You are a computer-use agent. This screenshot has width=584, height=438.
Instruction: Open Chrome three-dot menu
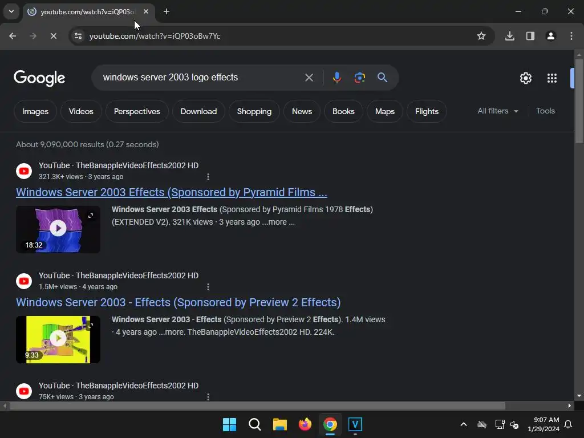tap(571, 36)
